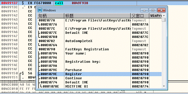
Task: Select handle row 000107A0
Action: point(100,78)
